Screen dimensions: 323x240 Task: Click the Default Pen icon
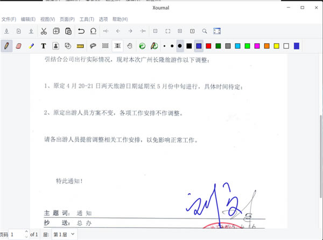(155, 46)
